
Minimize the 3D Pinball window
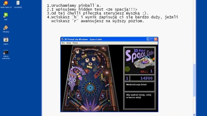pos(148,39)
